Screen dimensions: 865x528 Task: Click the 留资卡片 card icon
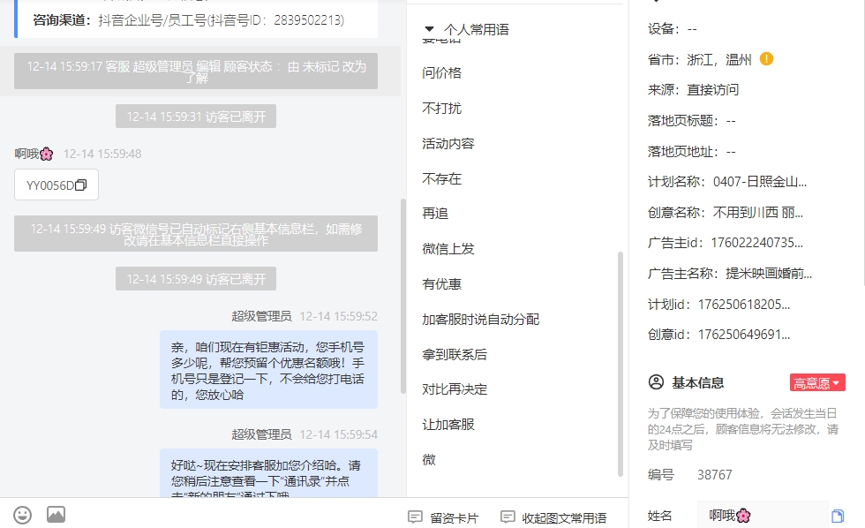(415, 517)
